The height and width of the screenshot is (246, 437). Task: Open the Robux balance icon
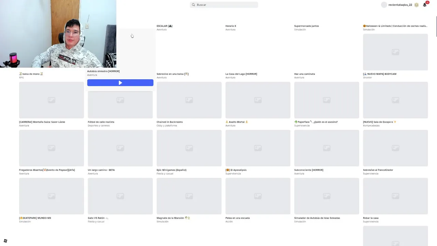[417, 5]
